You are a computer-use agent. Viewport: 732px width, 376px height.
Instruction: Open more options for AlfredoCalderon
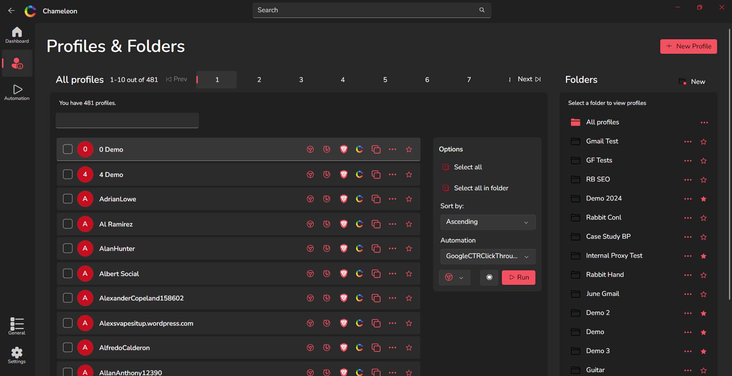click(393, 348)
